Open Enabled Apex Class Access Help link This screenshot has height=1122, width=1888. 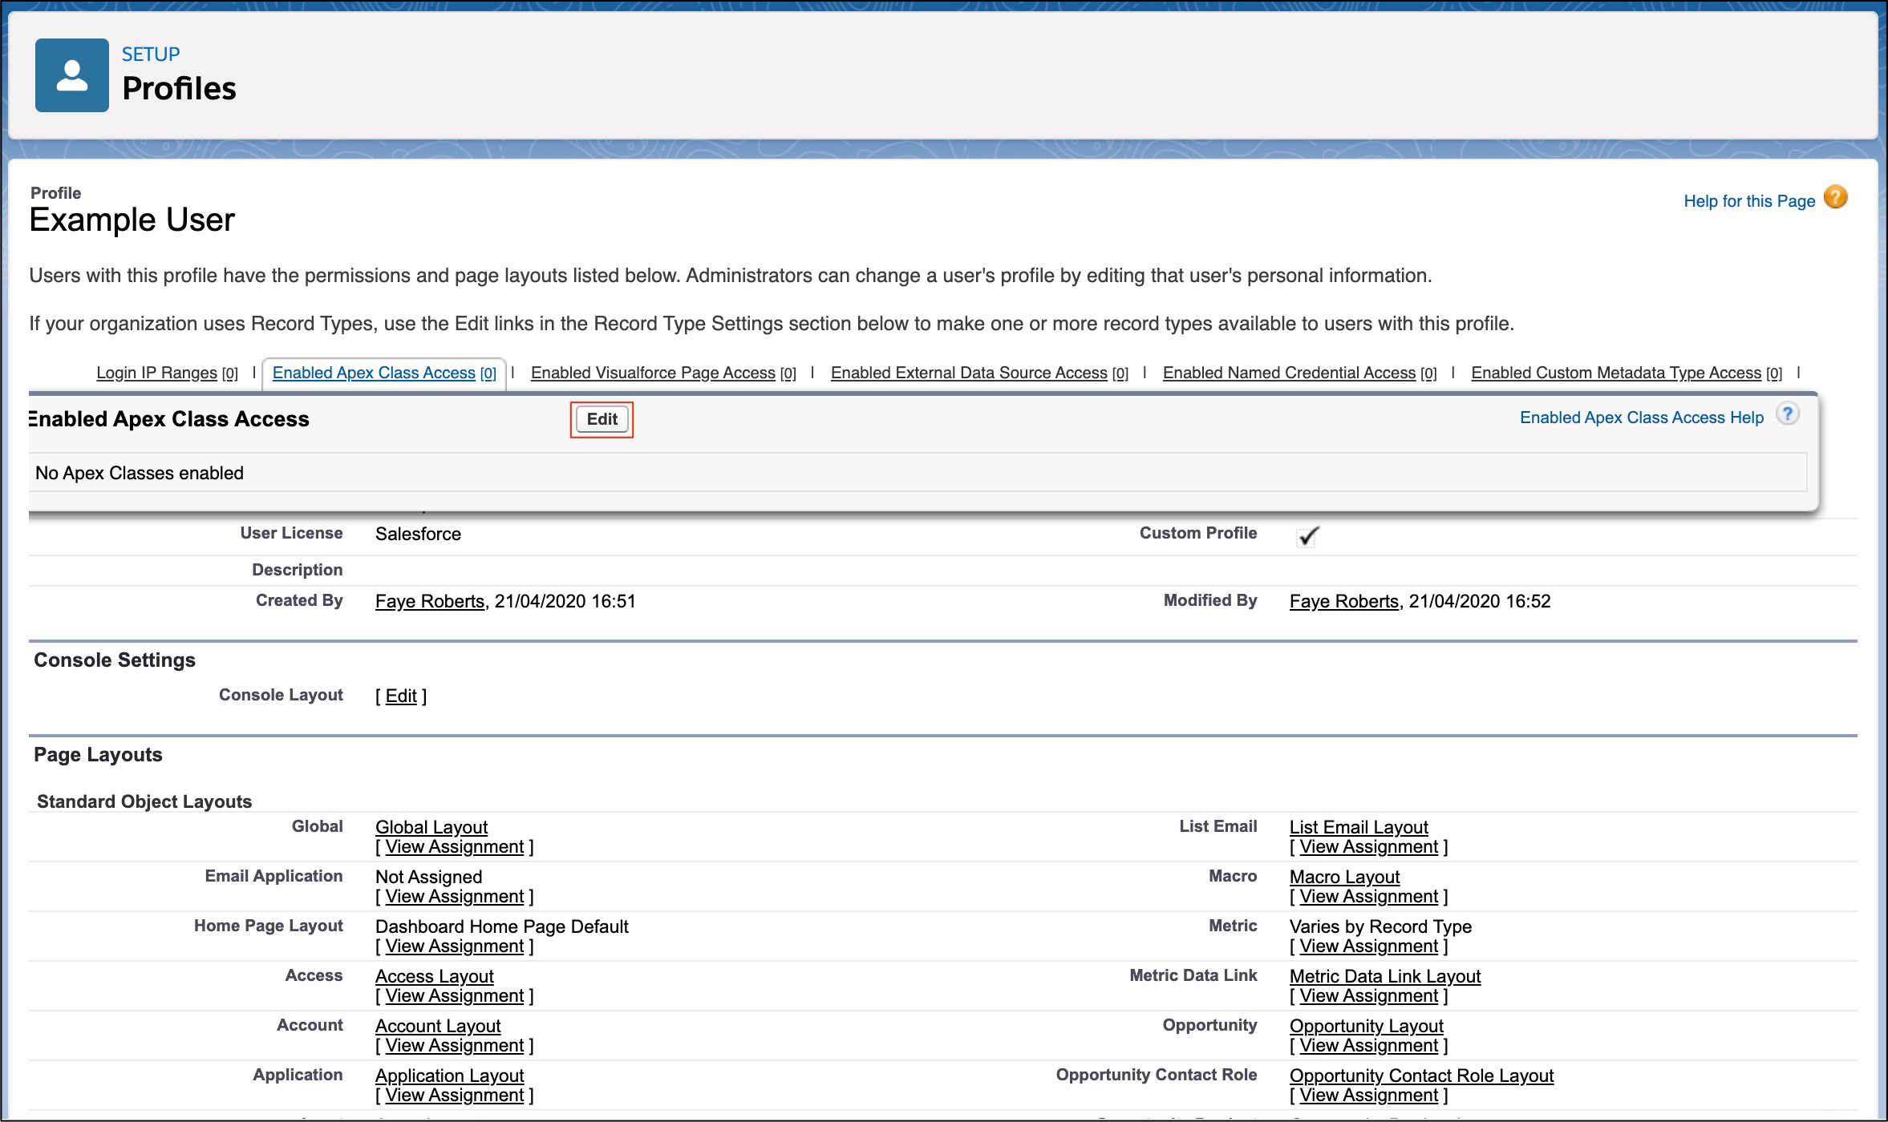pos(1641,418)
